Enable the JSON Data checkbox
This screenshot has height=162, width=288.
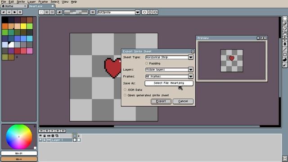(x=125, y=90)
